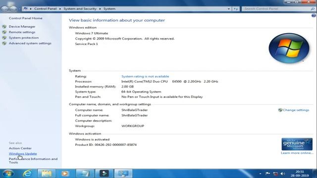Image resolution: width=317 pixels, height=178 pixels.
Task: Click the Search Control Panel field
Action: [x=276, y=9]
